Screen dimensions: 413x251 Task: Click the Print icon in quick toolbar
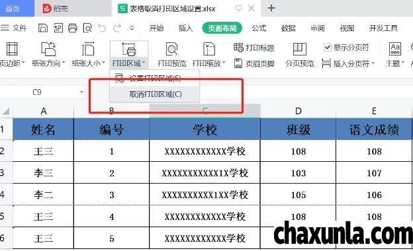pos(73,28)
